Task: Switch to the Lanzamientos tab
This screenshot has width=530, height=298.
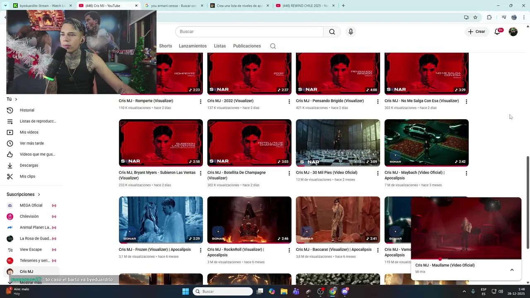Action: [x=193, y=46]
